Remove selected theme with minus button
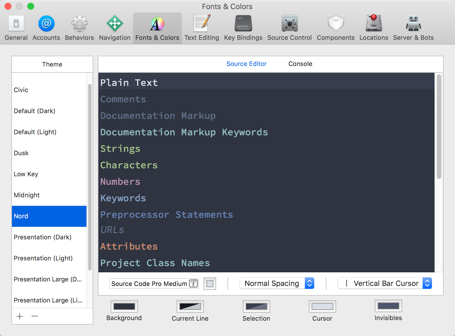This screenshot has height=336, width=455. (35, 316)
